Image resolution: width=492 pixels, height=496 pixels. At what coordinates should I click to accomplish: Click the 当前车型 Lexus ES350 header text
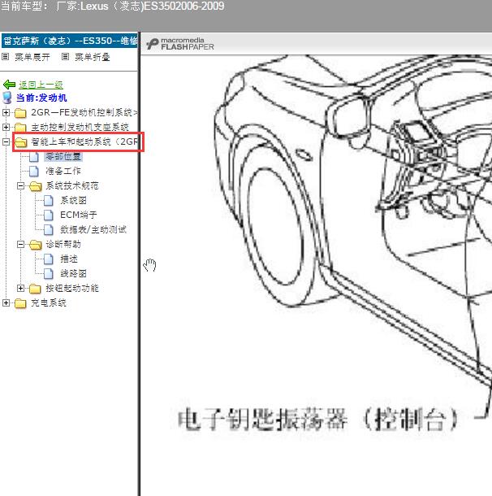(112, 6)
